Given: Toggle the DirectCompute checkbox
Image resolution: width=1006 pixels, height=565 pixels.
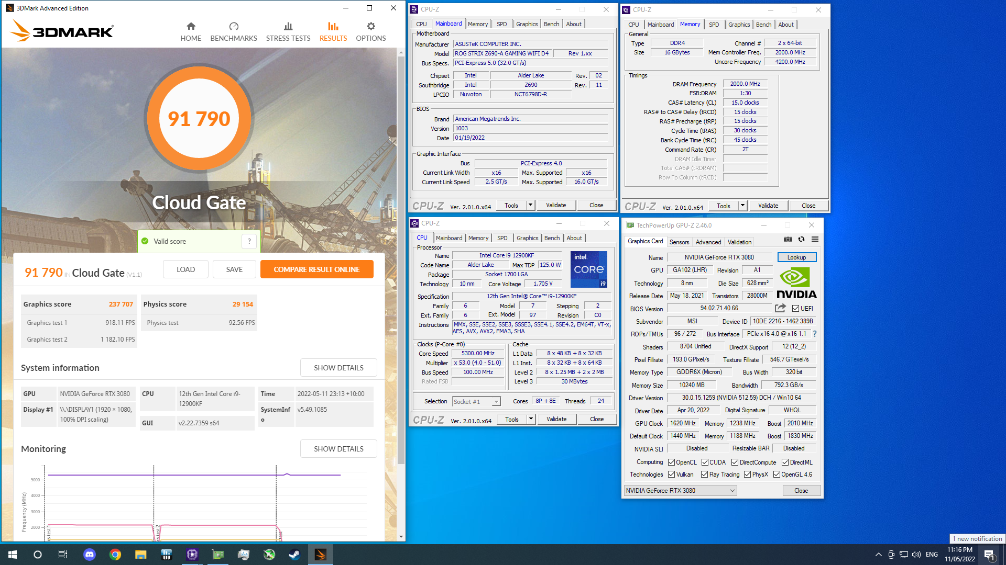Looking at the screenshot, I should [735, 462].
